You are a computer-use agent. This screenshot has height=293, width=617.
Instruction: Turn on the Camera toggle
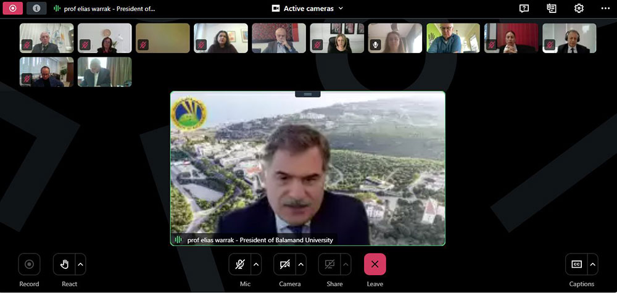284,265
